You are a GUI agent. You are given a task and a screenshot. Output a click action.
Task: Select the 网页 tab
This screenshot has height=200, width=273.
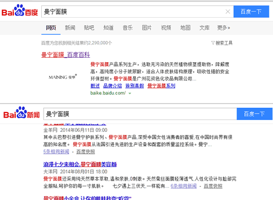click(51, 28)
